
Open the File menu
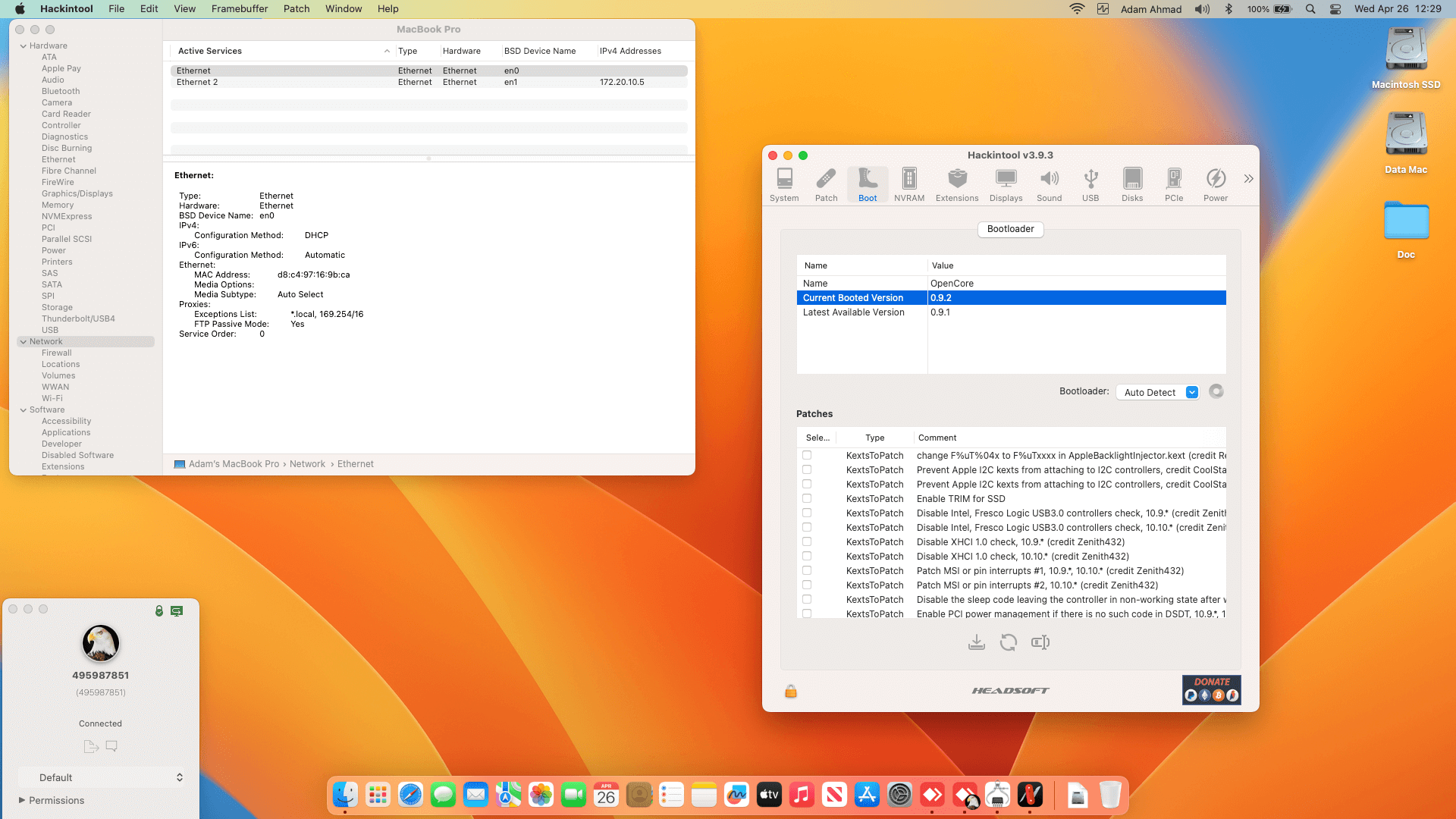[x=117, y=9]
